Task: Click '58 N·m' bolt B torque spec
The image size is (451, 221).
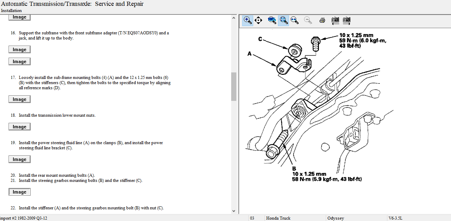Action: [x=327, y=179]
